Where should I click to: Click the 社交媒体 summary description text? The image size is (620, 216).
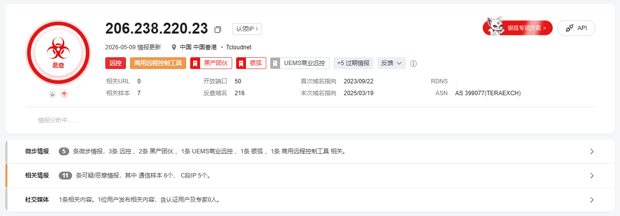[139, 200]
